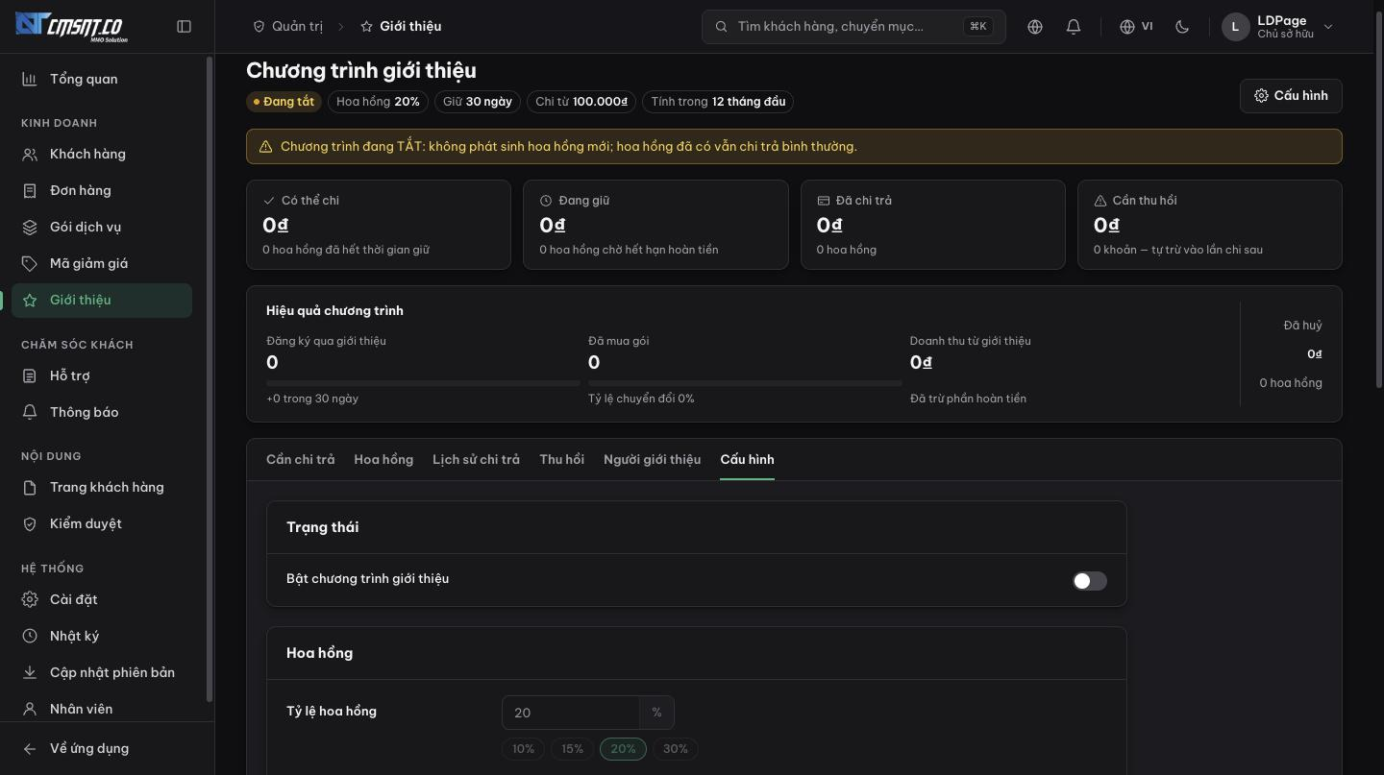The width and height of the screenshot is (1384, 775).
Task: Open the Thu hồi tab
Action: (562, 459)
